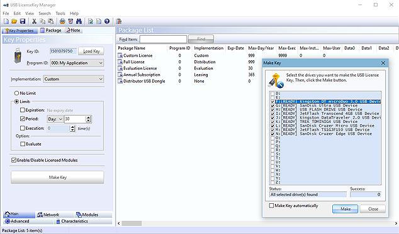Enable the Expiration checkbox
The image size is (399, 234).
click(x=23, y=110)
